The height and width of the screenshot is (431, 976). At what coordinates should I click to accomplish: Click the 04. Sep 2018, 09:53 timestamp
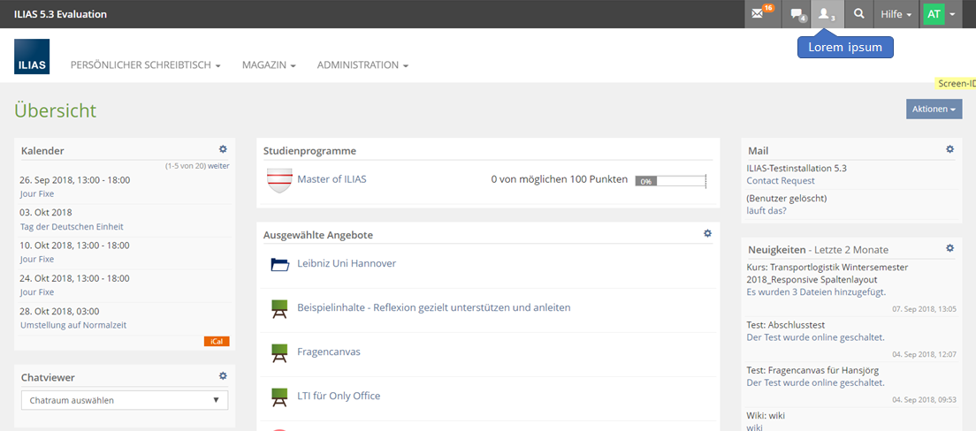pyautogui.click(x=925, y=399)
